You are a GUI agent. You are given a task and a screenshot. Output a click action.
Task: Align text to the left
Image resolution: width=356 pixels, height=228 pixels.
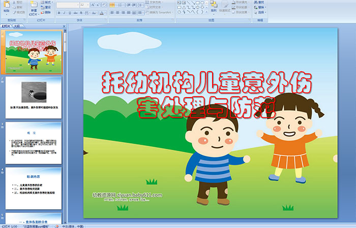(x=112, y=13)
